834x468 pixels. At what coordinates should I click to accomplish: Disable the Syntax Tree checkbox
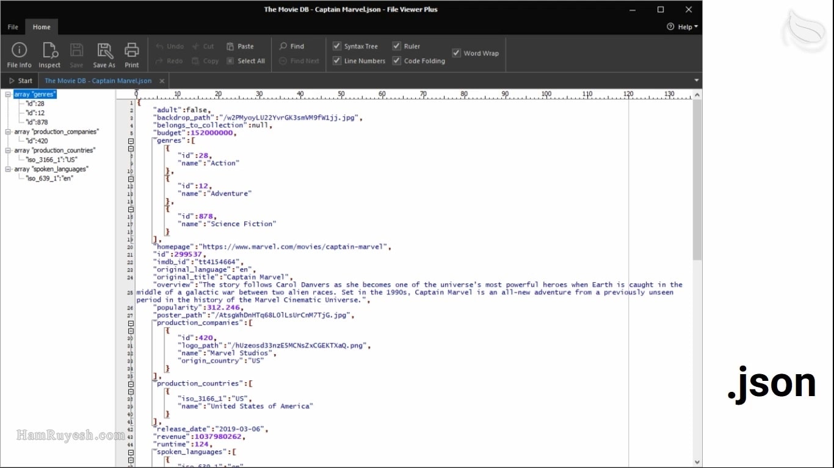(x=337, y=46)
